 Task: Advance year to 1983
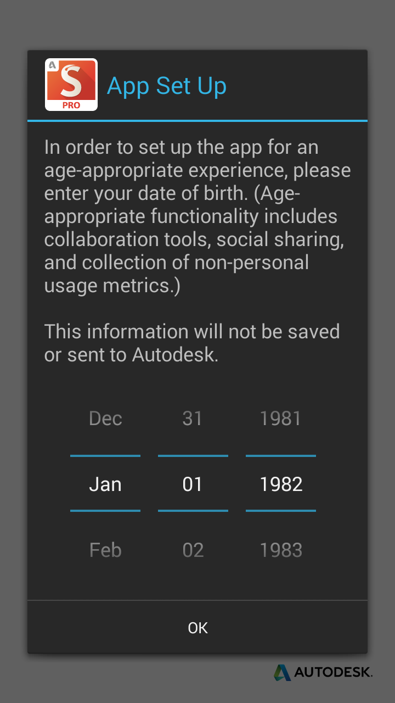pyautogui.click(x=281, y=550)
